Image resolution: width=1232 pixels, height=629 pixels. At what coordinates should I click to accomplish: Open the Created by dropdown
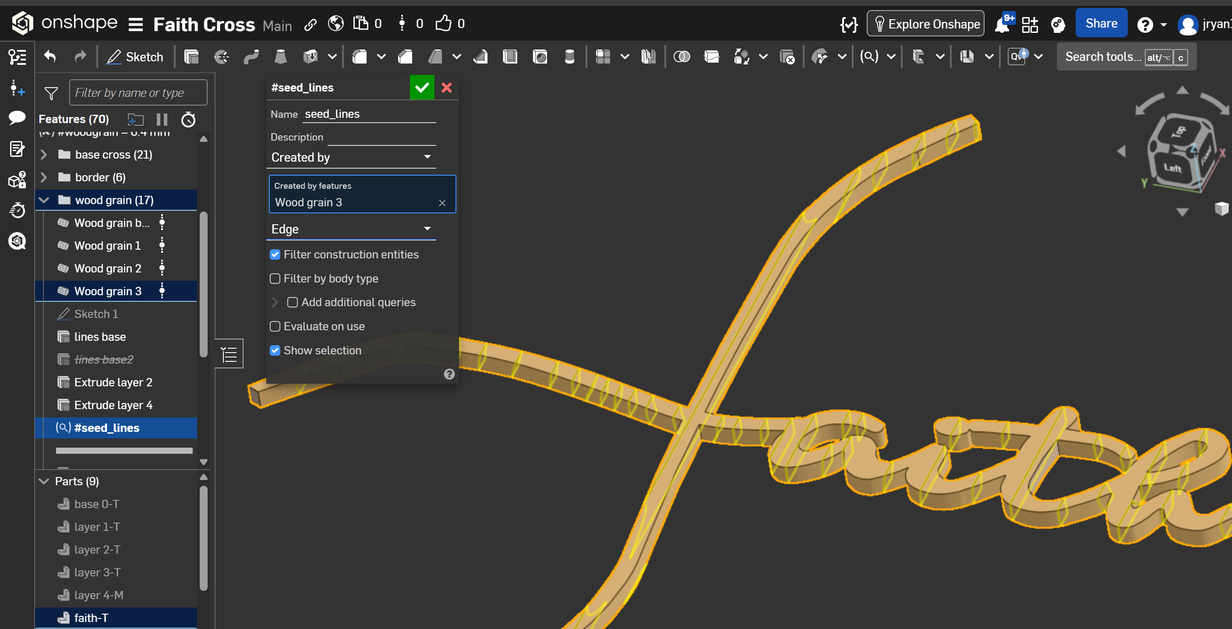tap(351, 157)
